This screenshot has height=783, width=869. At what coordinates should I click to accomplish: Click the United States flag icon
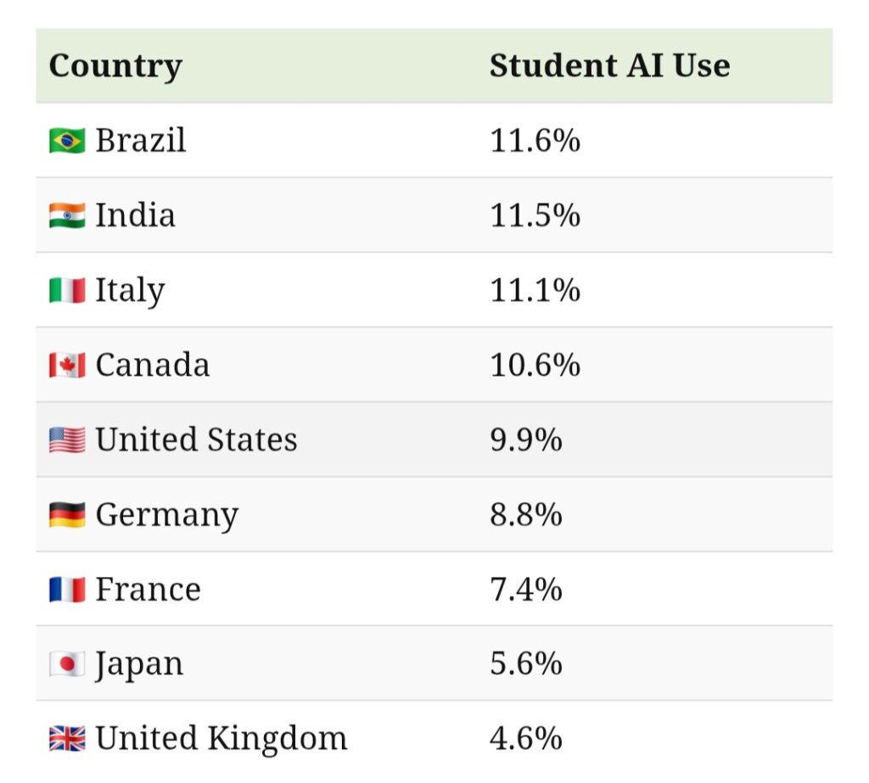pyautogui.click(x=67, y=439)
